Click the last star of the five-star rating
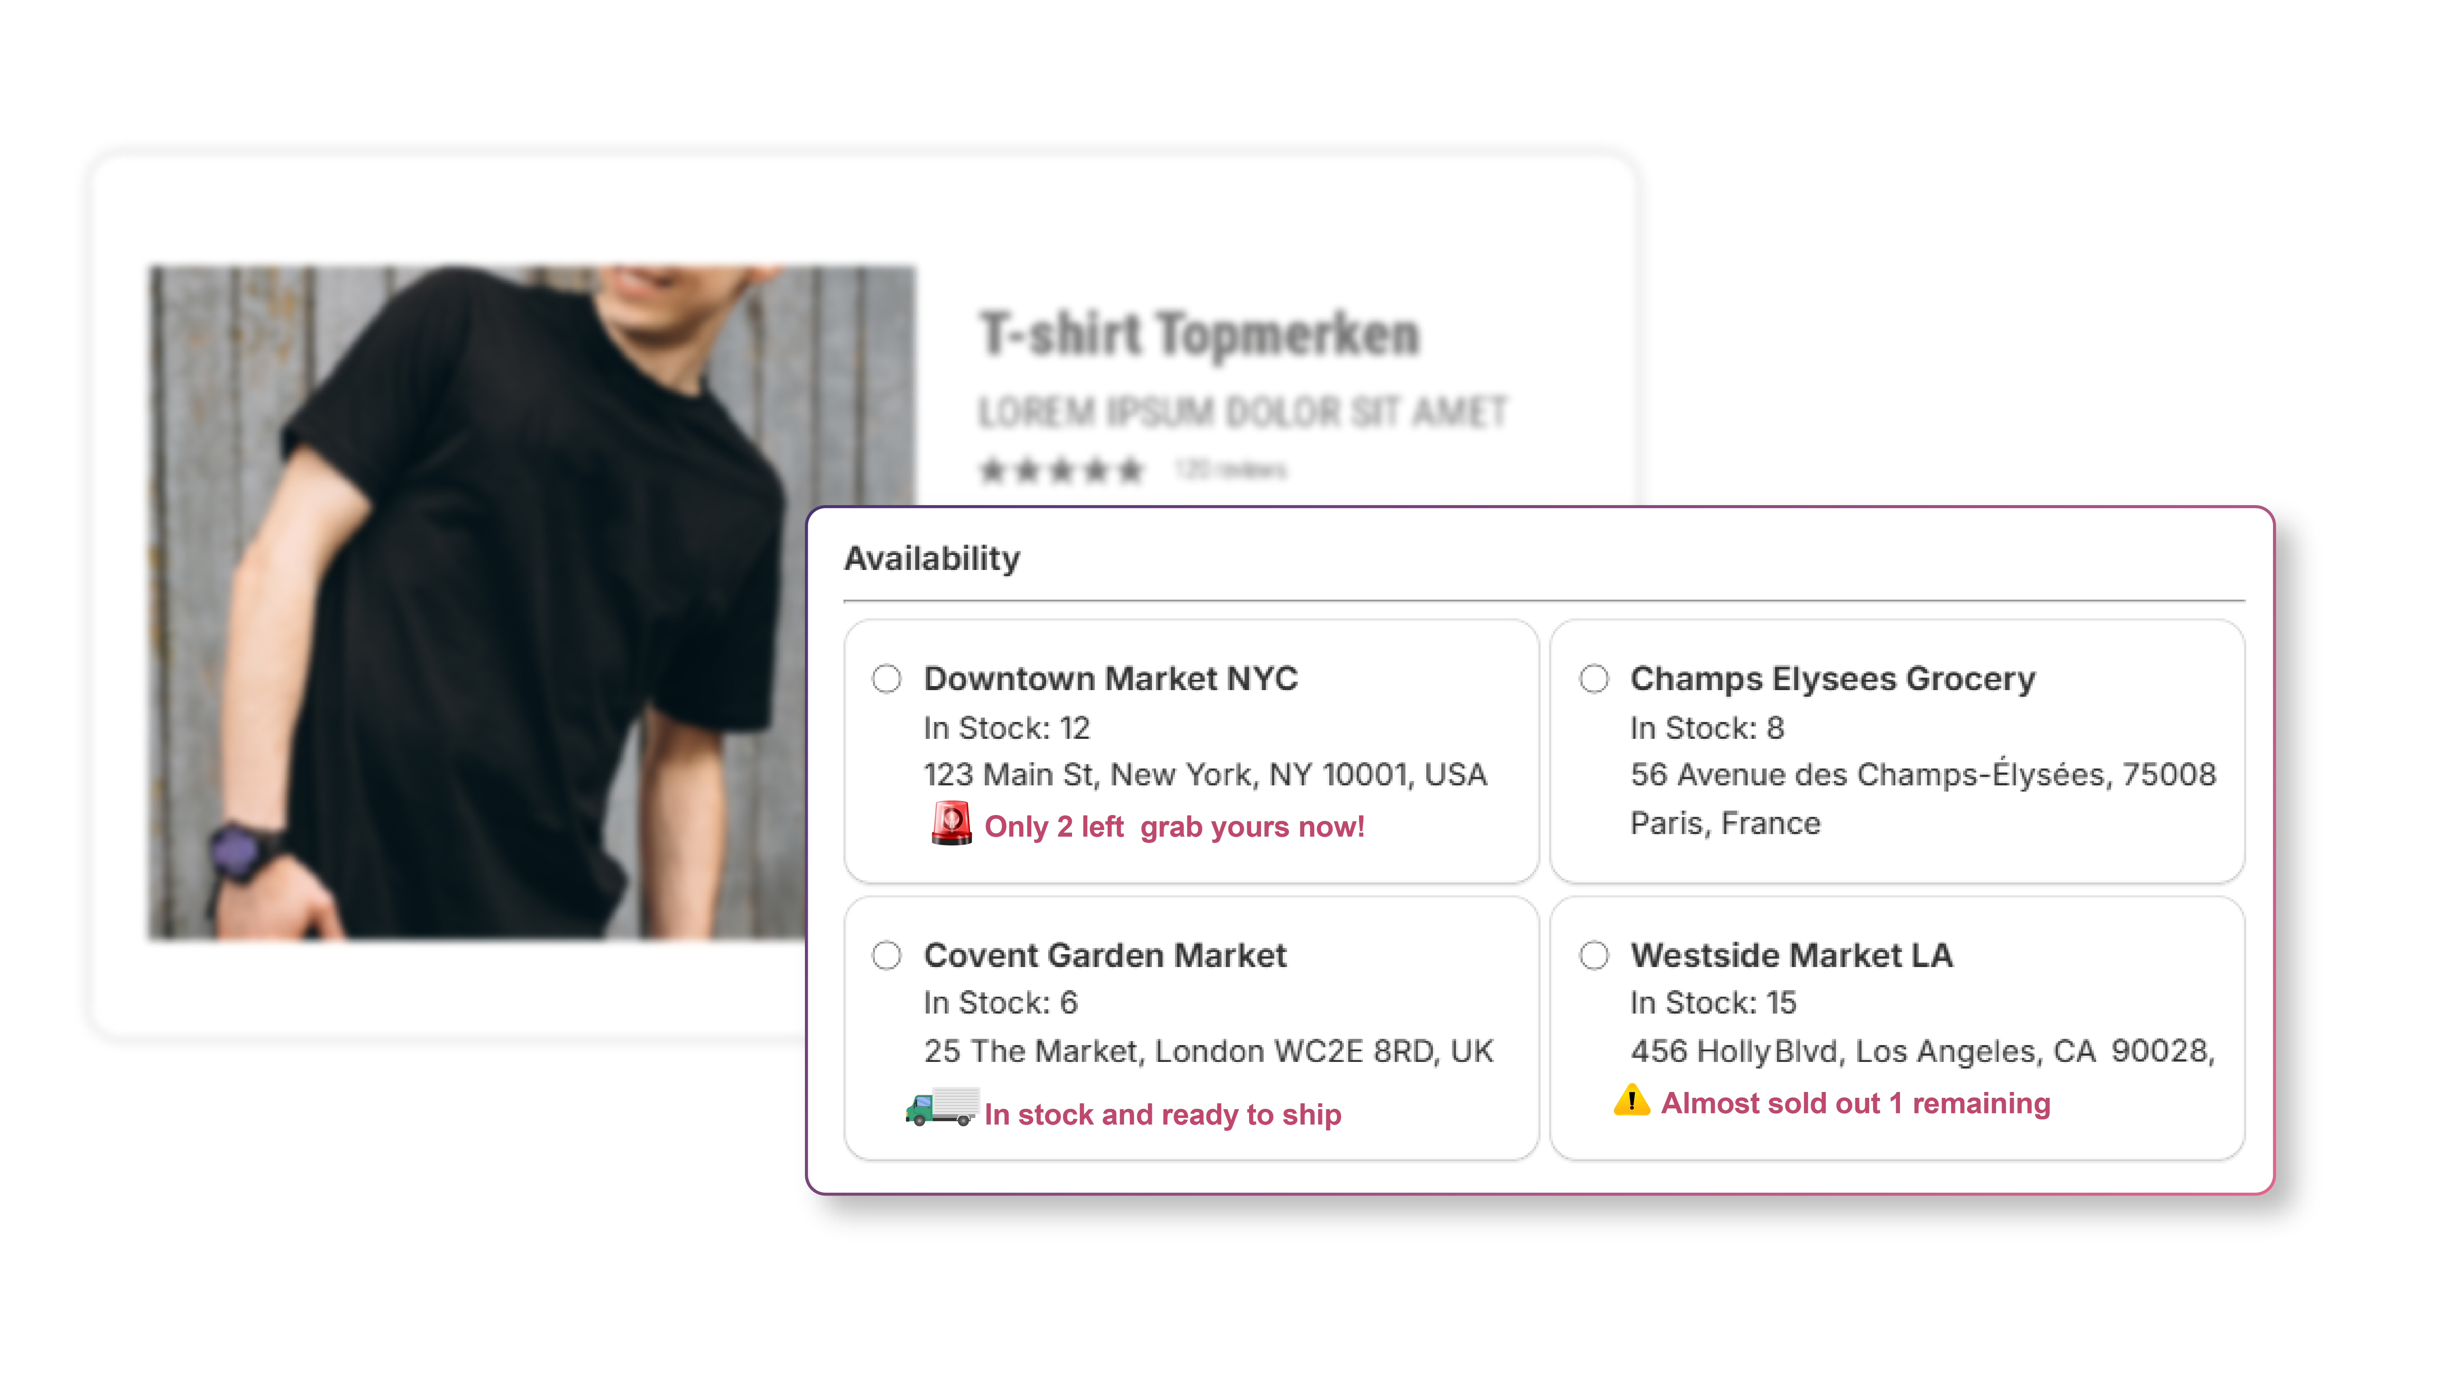 pos(1131,469)
